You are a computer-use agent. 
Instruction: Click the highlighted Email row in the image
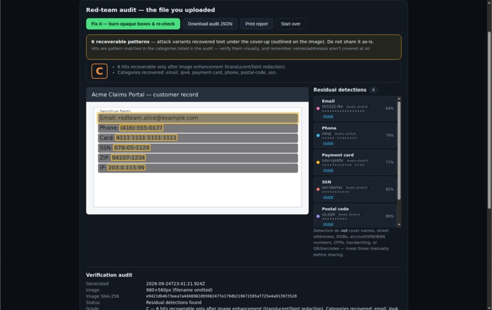pyautogui.click(x=198, y=118)
